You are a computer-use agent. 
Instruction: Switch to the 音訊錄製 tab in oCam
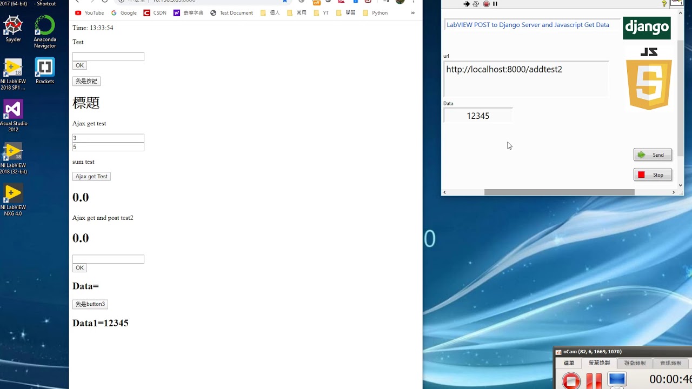[670, 363]
